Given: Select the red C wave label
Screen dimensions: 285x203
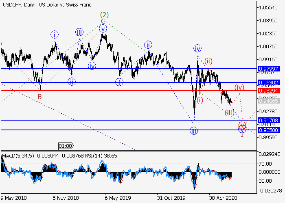Looking at the screenshot, I should (x=103, y=21).
